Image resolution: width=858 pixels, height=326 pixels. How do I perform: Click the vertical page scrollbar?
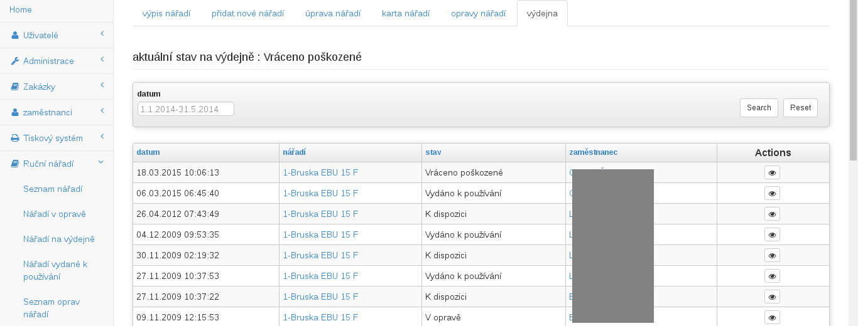[853, 81]
